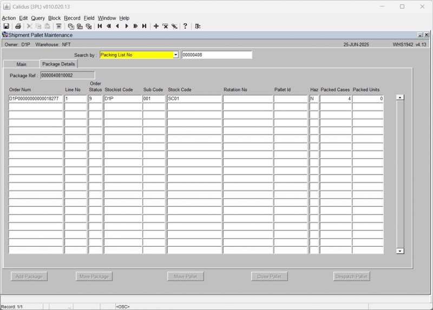The width and height of the screenshot is (433, 310).
Task: Click the Calidus Java app icon in title bar
Action: pos(6,6)
